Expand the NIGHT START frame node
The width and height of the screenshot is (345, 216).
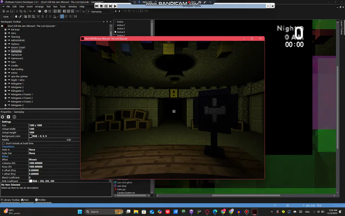[5, 48]
